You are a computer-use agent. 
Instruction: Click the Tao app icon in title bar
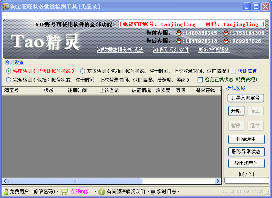point(5,6)
